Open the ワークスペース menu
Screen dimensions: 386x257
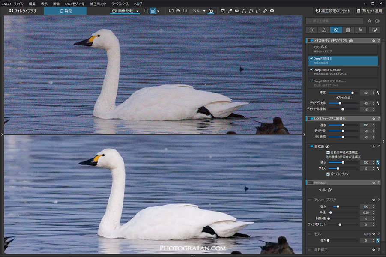(120, 4)
